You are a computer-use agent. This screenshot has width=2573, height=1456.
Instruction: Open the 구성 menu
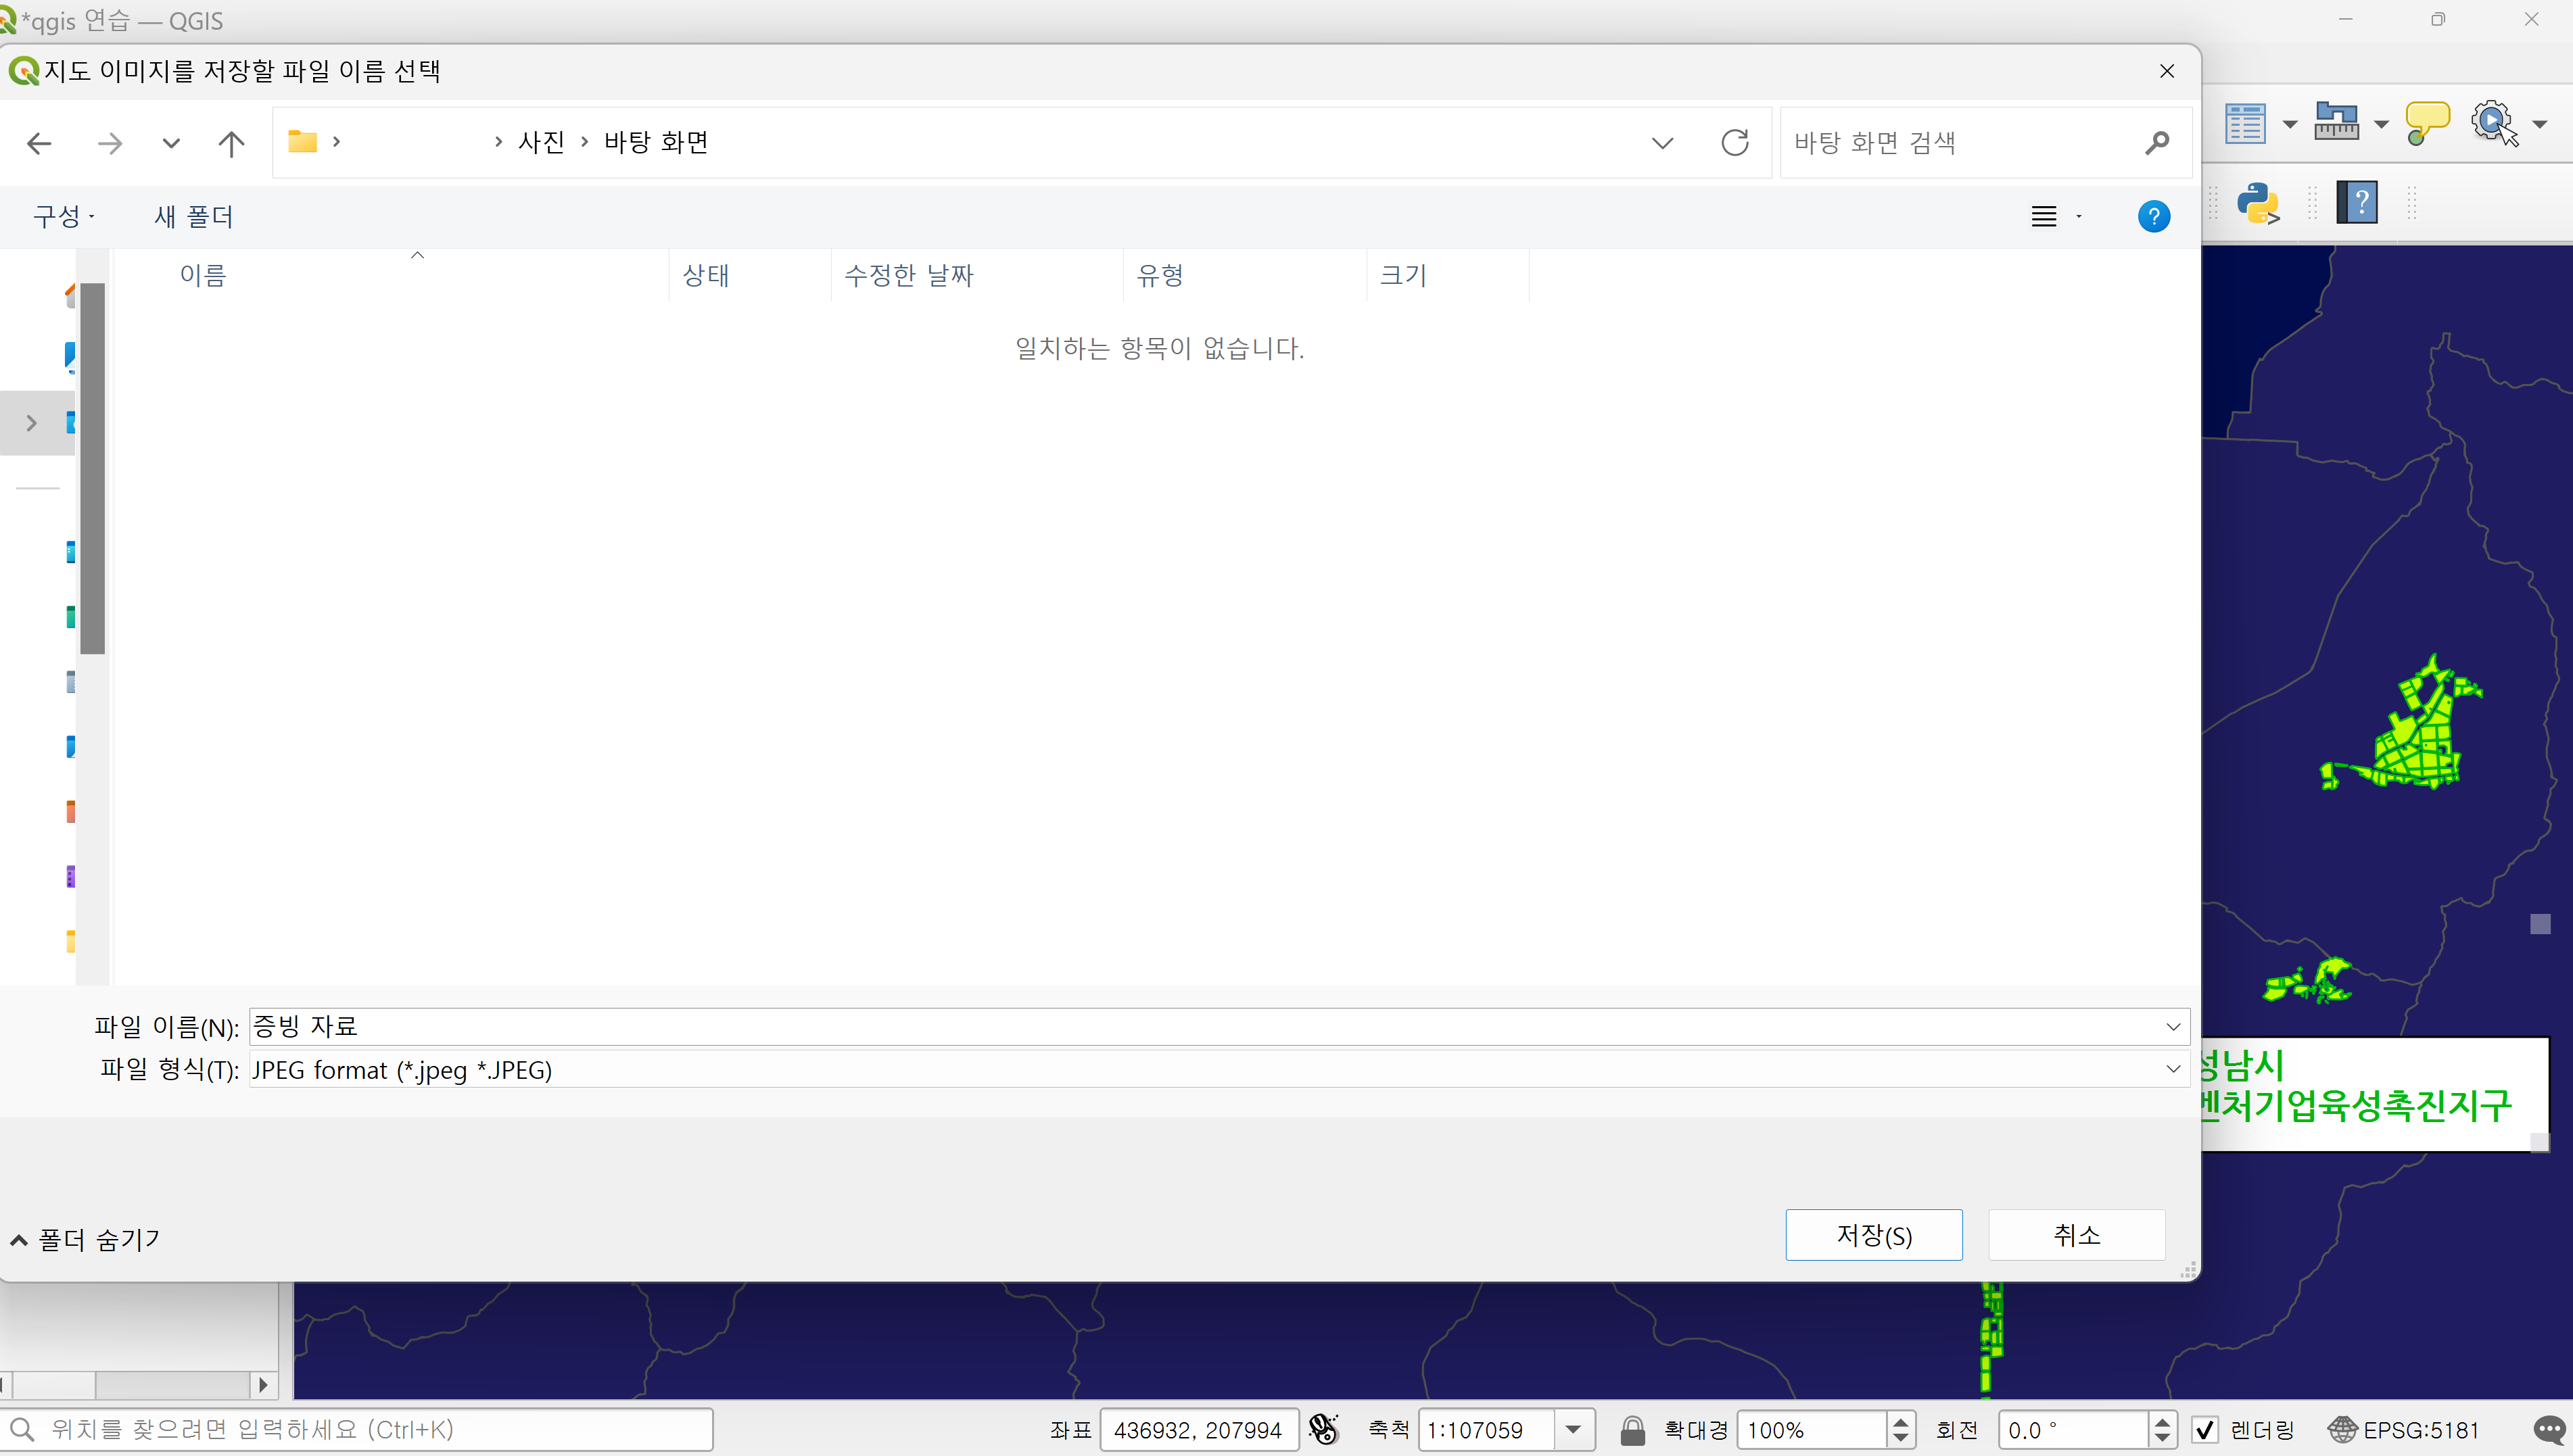coord(63,217)
